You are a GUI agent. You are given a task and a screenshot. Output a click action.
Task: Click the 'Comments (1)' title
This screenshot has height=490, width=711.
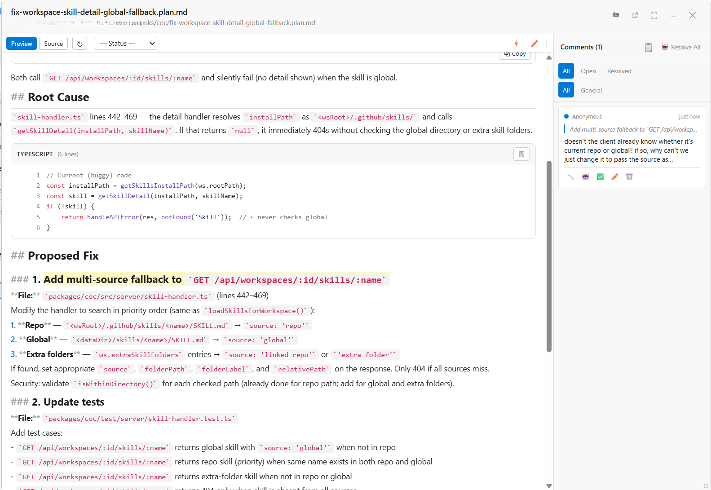pos(581,47)
